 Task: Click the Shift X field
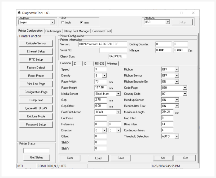point(101,142)
